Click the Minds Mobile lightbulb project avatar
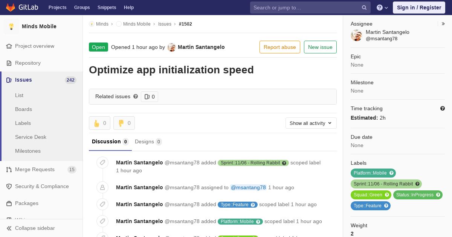This screenshot has height=237, width=452. click(11, 26)
